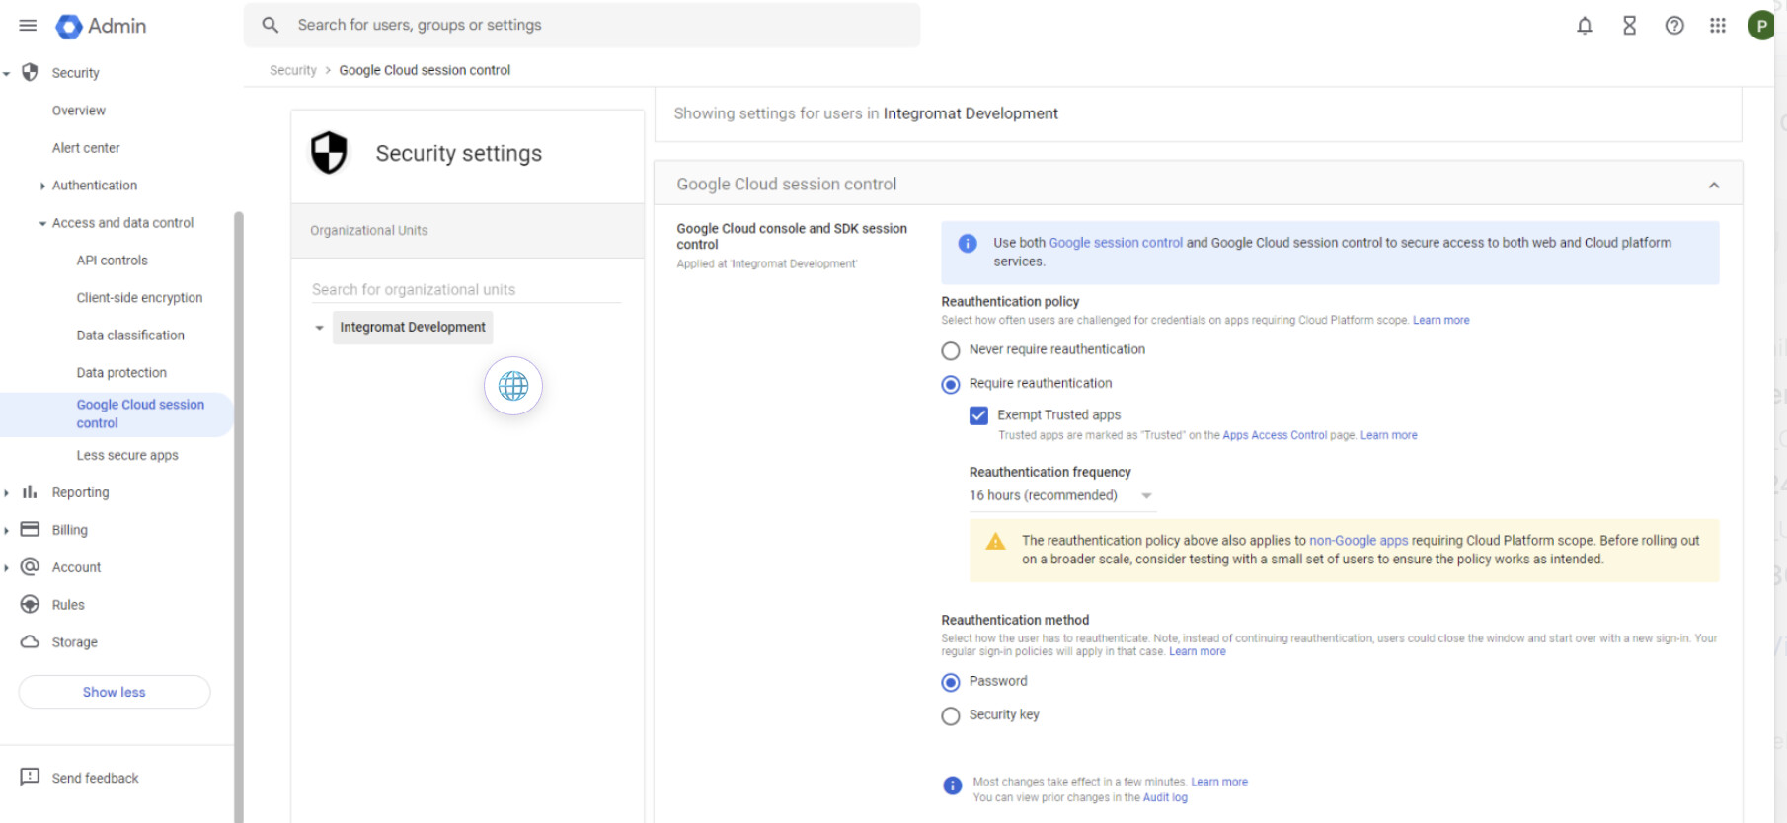Click the Send feedback icon

point(30,778)
